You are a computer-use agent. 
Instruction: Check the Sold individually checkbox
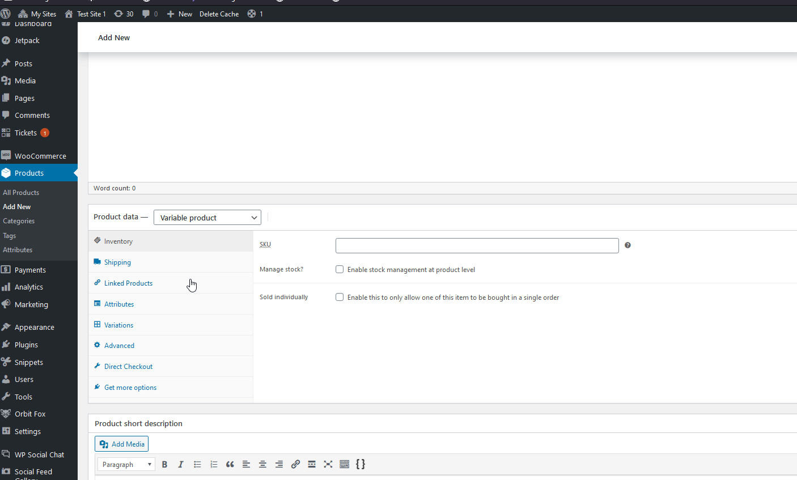click(340, 297)
